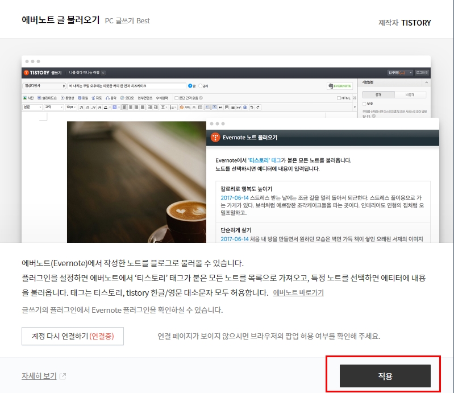
Task: Click the quotation mark icon in preview toolbar
Action: (220, 107)
